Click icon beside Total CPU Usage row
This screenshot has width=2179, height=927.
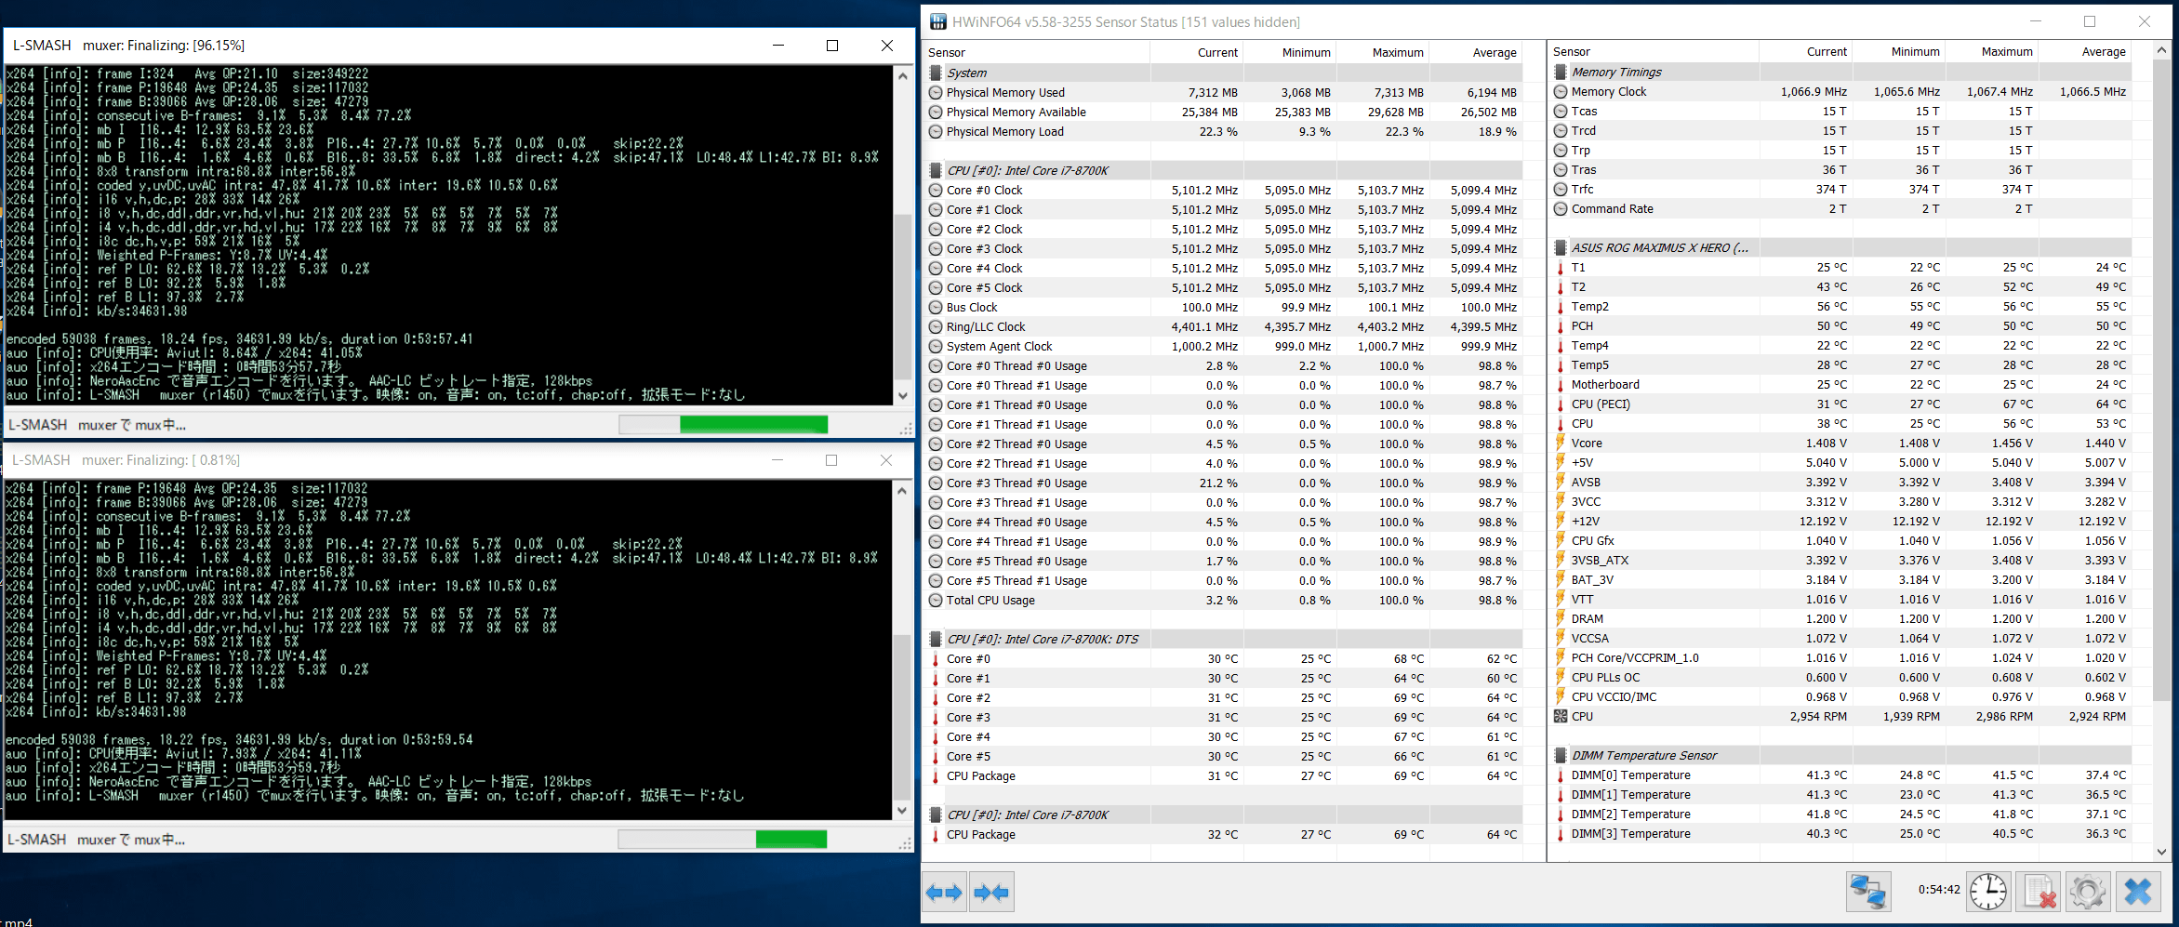point(936,600)
